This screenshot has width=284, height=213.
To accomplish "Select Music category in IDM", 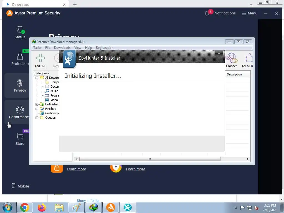I will point(52,91).
